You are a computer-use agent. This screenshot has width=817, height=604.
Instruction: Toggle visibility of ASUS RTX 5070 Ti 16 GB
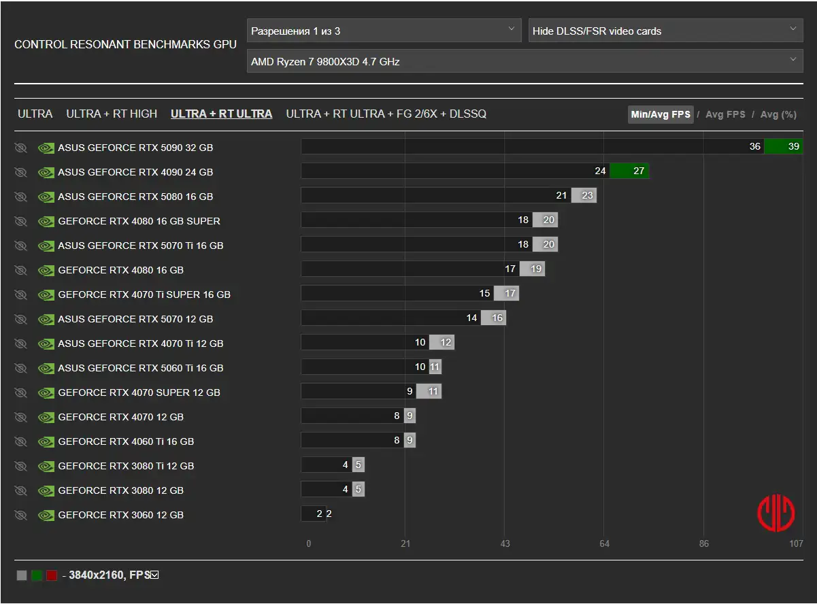click(x=20, y=246)
